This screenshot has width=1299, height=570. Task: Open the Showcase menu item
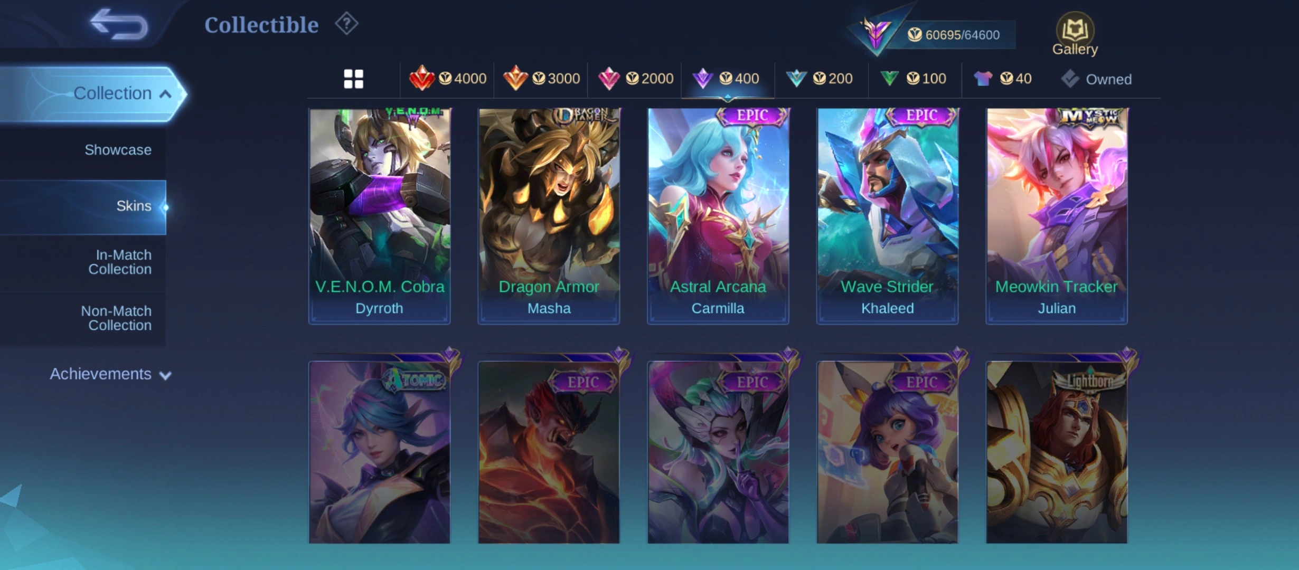pyautogui.click(x=118, y=150)
